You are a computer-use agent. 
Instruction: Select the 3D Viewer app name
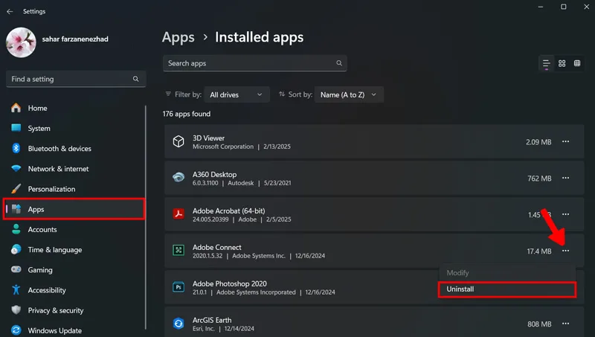(x=208, y=138)
